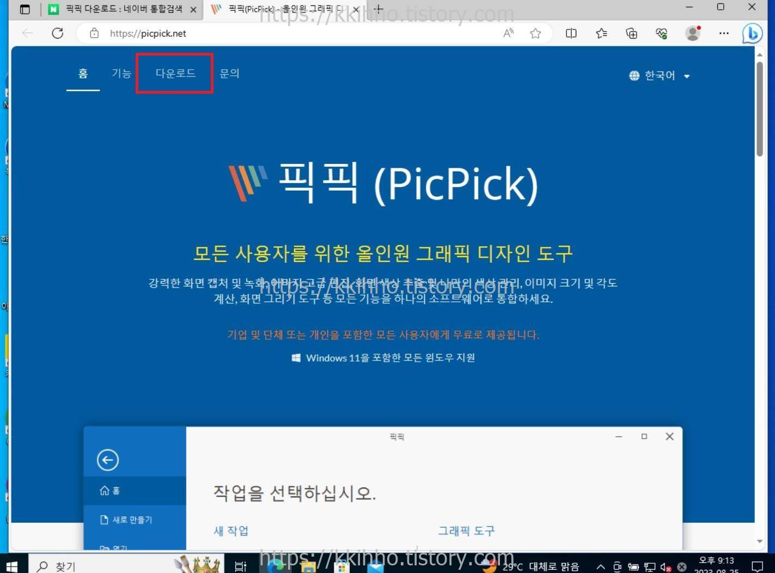Close the 픽픽(PicPick) tab
The height and width of the screenshot is (573, 775).
click(356, 9)
